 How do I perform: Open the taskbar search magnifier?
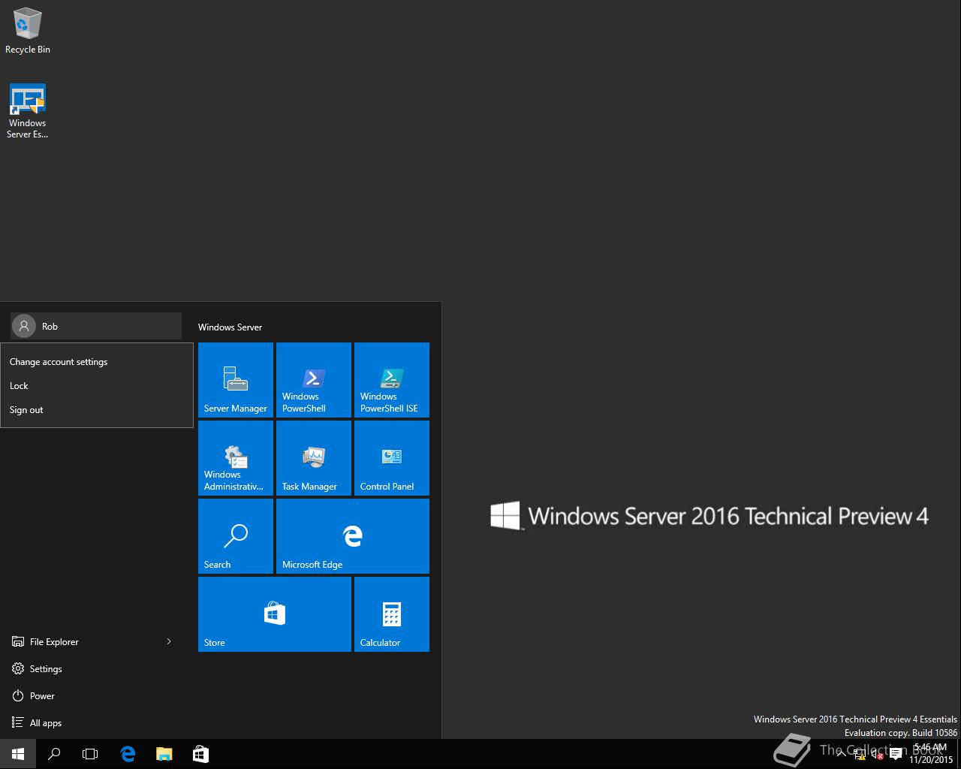[x=54, y=754]
